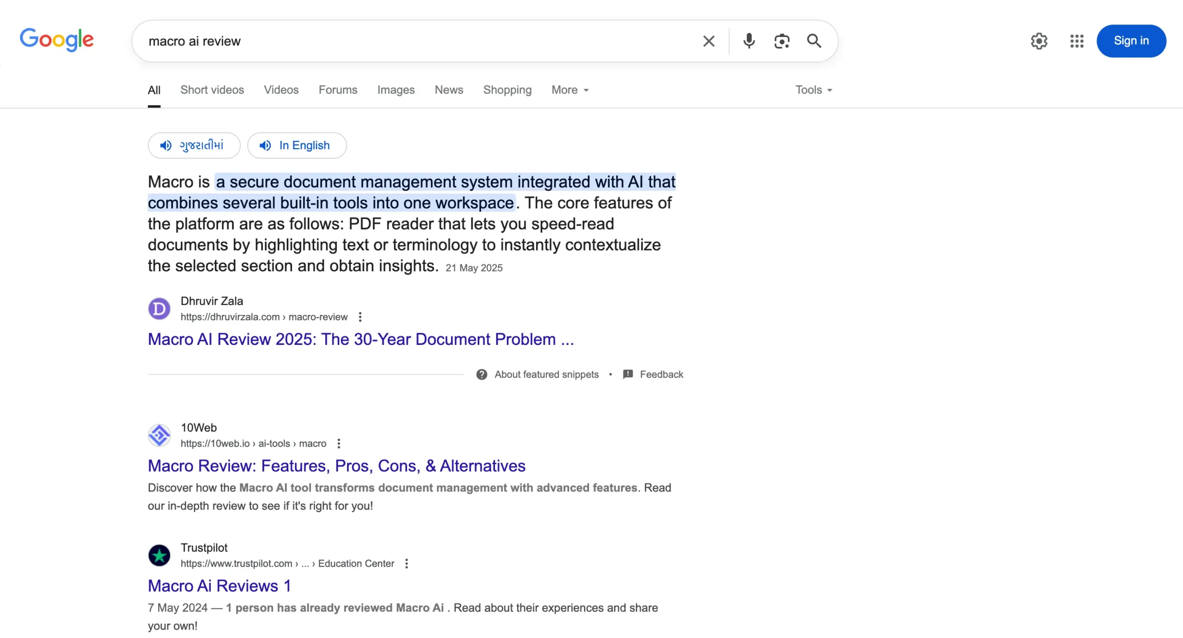Viewport: 1183px width, 638px height.
Task: Switch to the News tab
Action: click(449, 90)
